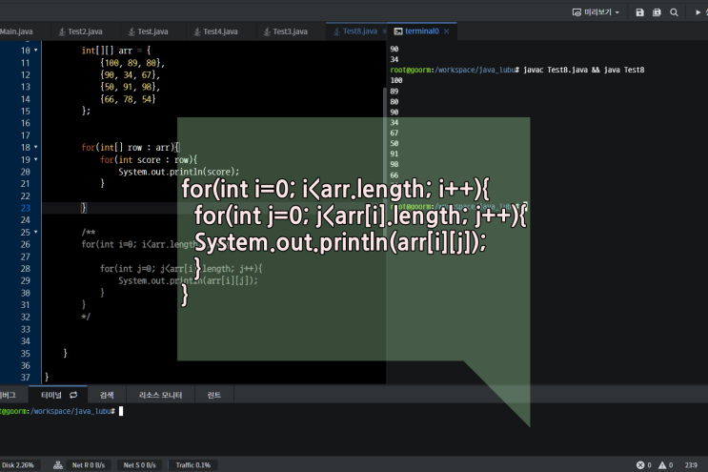708x472 pixels.
Task: Switch to Test4.java tab
Action: pyautogui.click(x=220, y=31)
